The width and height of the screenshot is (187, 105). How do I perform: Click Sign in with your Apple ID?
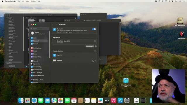[39, 33]
